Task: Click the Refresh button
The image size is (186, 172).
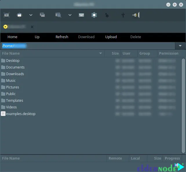Action: (62, 37)
